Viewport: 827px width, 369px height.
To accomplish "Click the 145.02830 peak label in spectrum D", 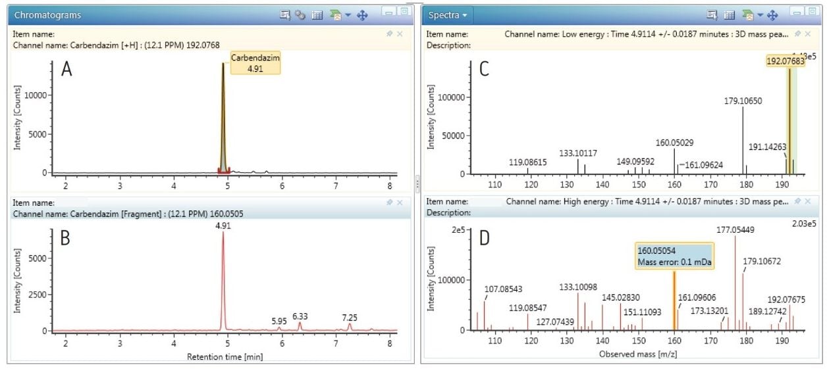I will coord(622,298).
